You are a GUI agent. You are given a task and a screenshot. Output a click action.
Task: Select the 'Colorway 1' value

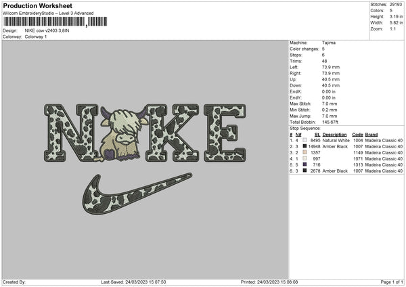(x=36, y=37)
